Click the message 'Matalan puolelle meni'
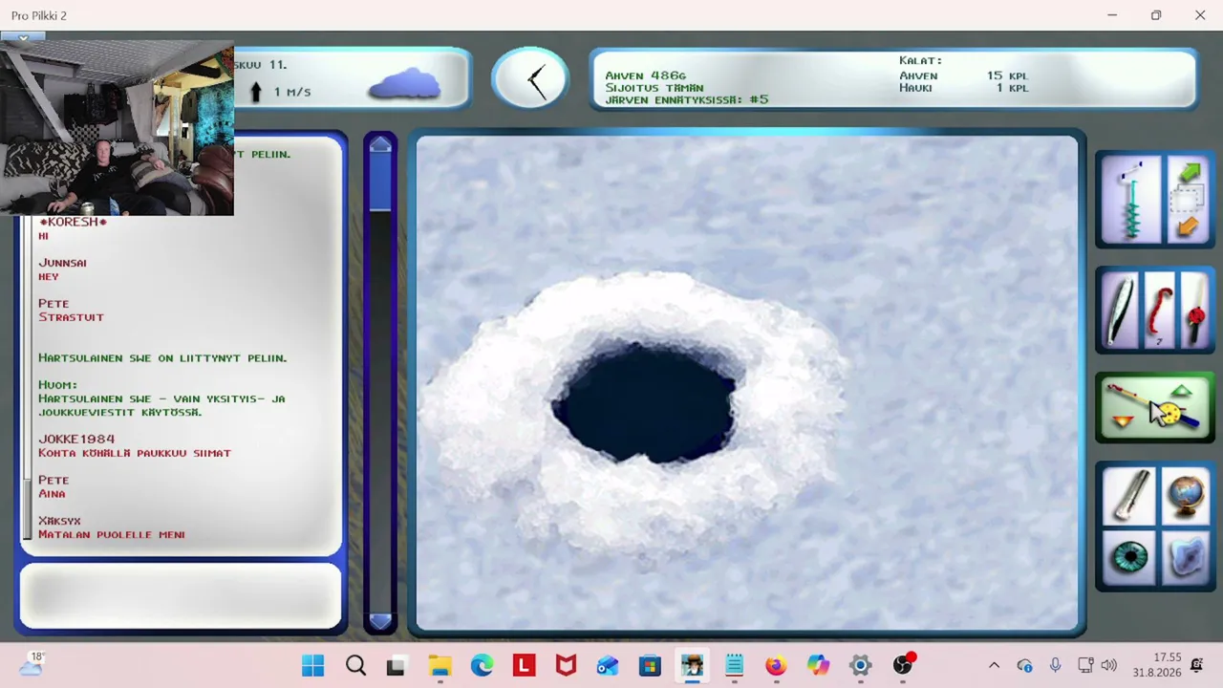Image resolution: width=1223 pixels, height=688 pixels. [112, 535]
